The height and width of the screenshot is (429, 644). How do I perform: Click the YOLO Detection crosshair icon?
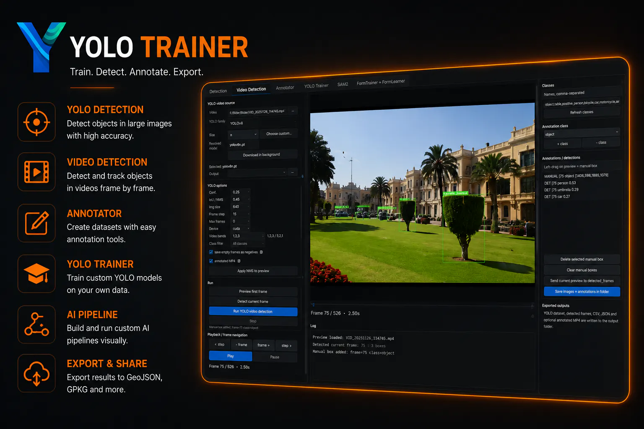(36, 122)
